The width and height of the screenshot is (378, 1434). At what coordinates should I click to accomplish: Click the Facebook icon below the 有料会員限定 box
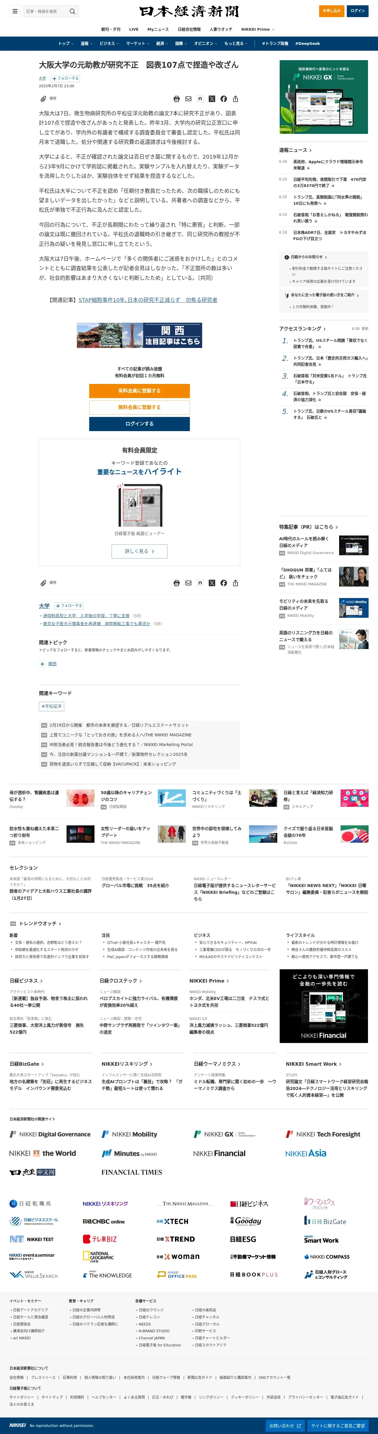(223, 583)
